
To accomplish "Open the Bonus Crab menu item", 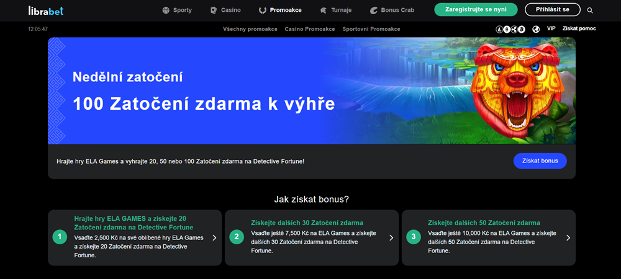I will pyautogui.click(x=392, y=11).
